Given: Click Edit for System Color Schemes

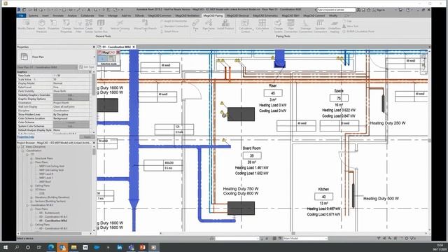Looking at the screenshot, I should pyautogui.click(x=71, y=126).
